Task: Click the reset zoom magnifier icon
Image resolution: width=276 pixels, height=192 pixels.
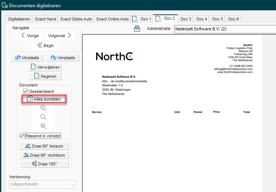Action: [44, 117]
